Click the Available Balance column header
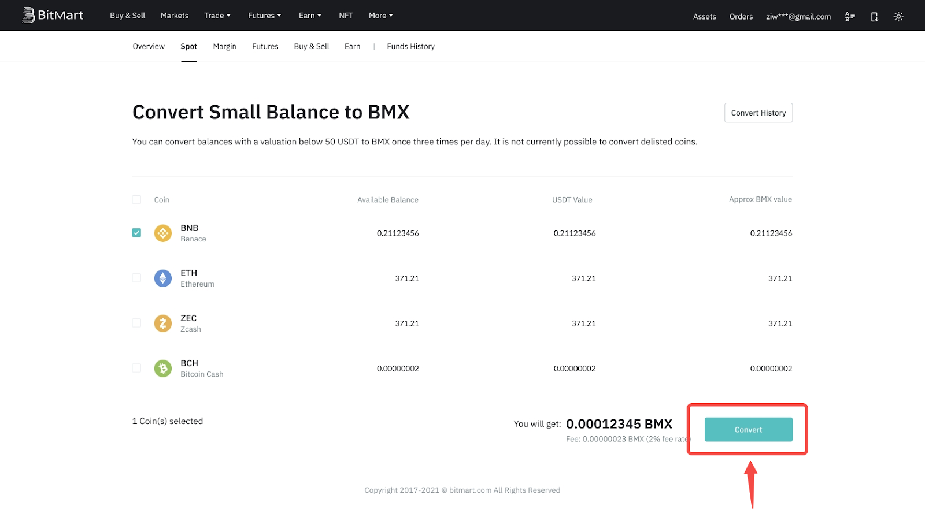925x517 pixels. coord(388,200)
